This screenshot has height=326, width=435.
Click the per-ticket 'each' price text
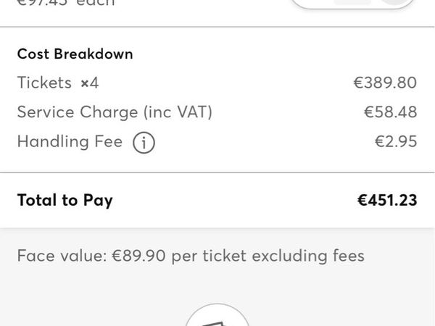coord(66,3)
